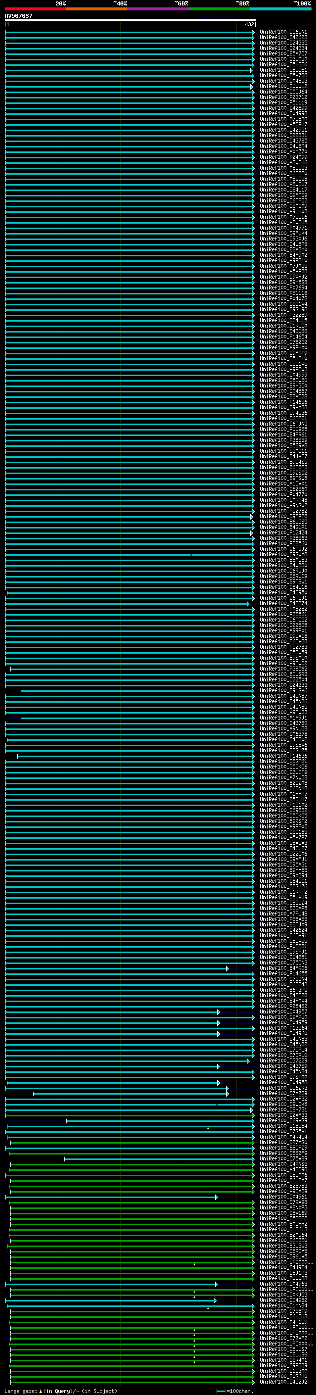Click hit label UniRef100_O04961
The height and width of the screenshot is (1395, 316).
(283, 1196)
